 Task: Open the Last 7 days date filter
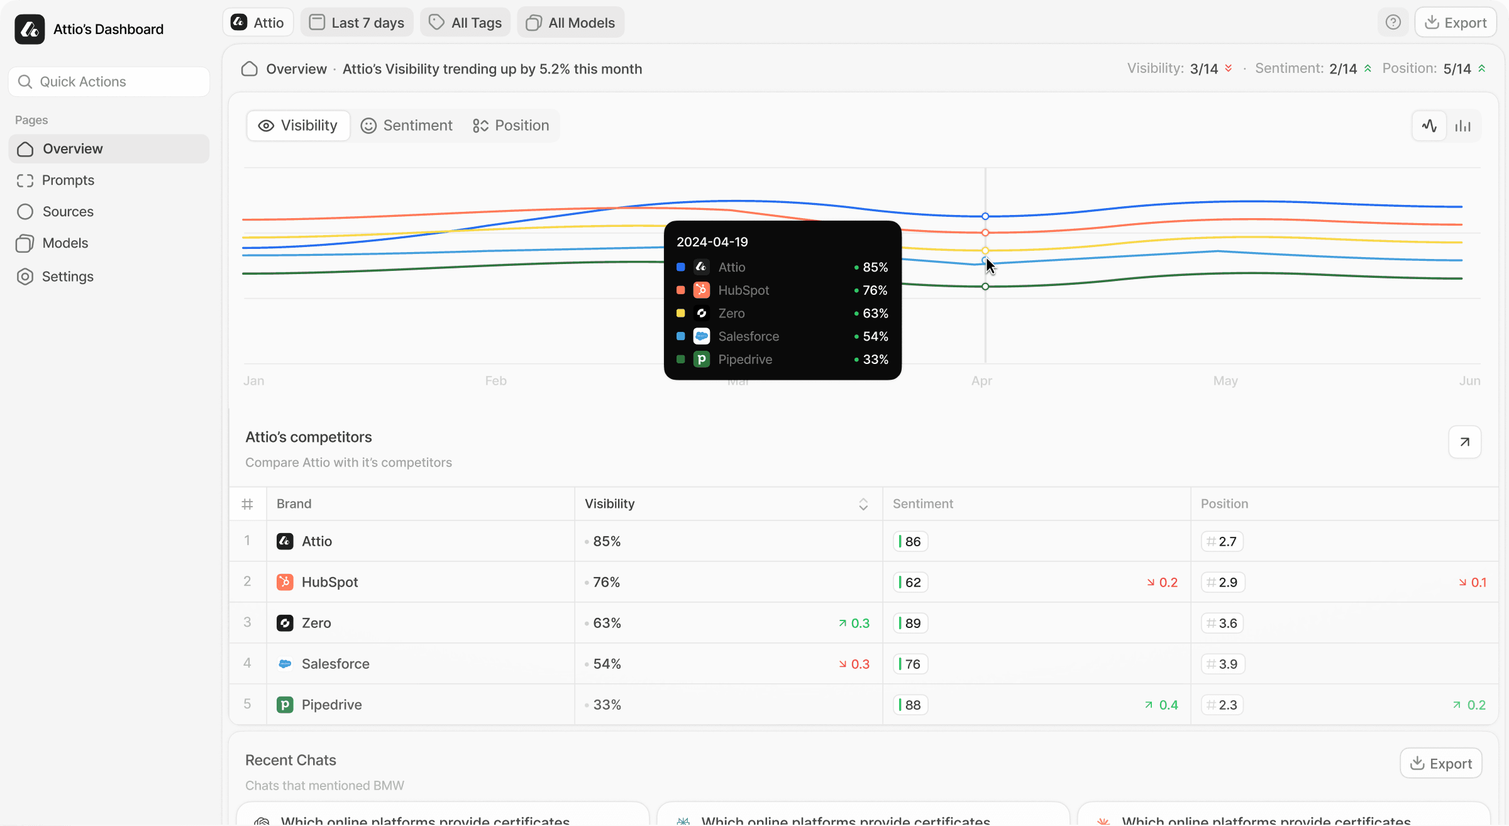[x=357, y=23]
